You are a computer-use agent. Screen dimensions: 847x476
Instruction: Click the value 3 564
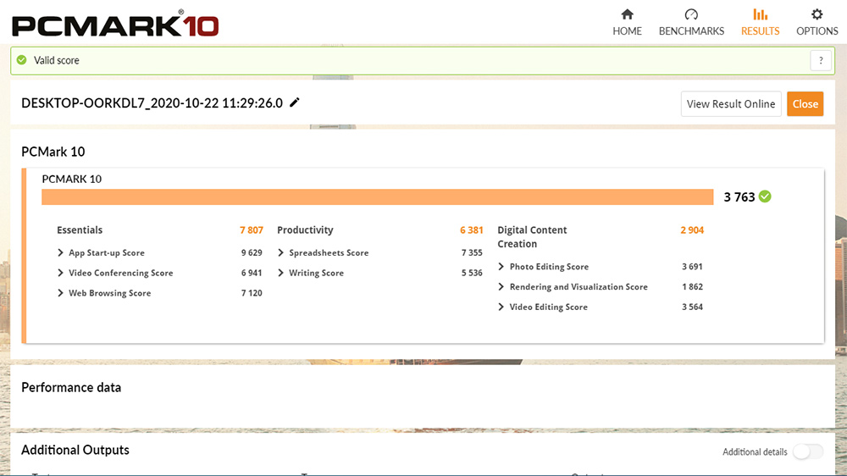pyautogui.click(x=692, y=307)
